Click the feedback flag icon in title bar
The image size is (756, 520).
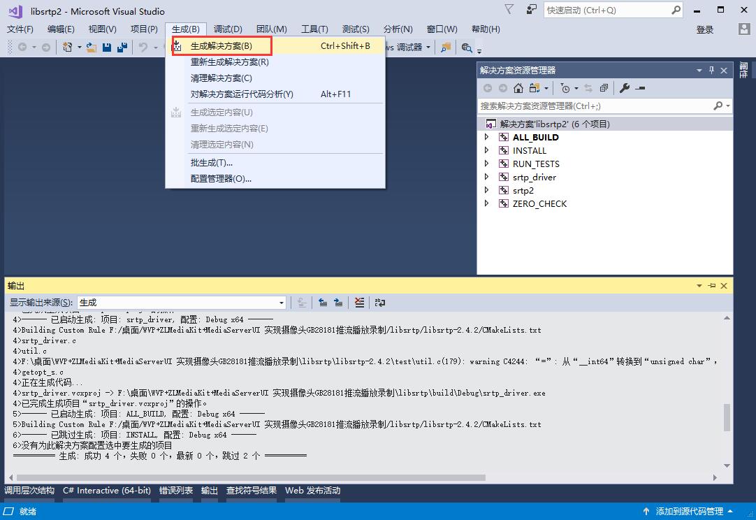point(509,10)
